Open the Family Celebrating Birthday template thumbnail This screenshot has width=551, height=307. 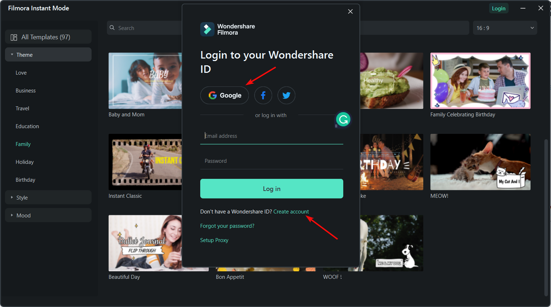click(481, 81)
